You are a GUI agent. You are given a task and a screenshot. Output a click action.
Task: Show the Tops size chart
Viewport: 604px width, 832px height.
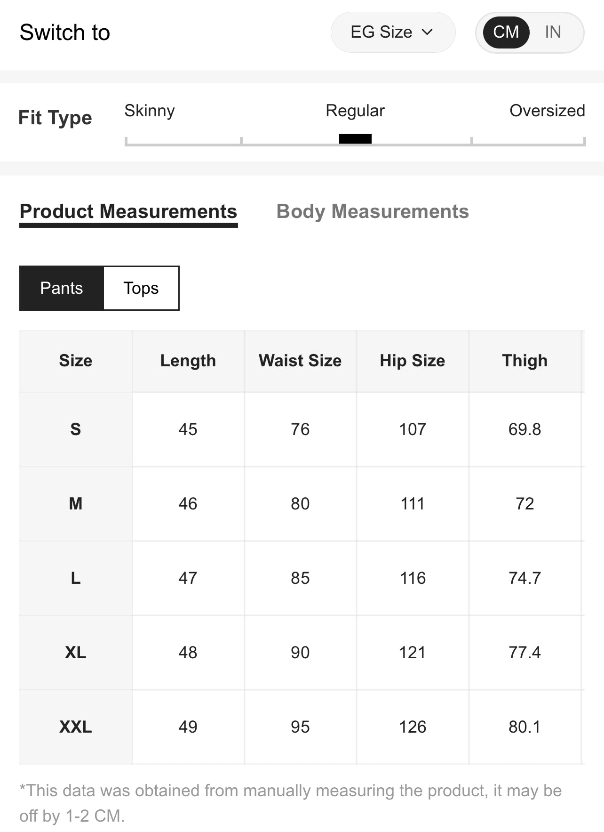tap(141, 288)
